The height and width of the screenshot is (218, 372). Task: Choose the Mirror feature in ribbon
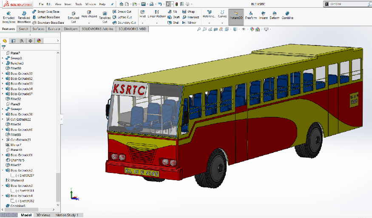189,23
